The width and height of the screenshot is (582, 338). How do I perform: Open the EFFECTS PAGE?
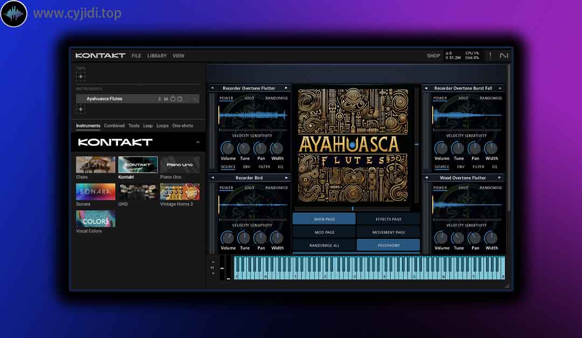pos(388,219)
